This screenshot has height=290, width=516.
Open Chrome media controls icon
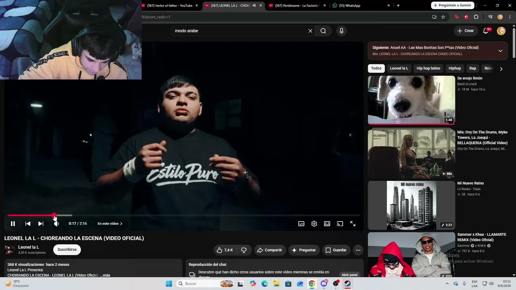[x=490, y=17]
